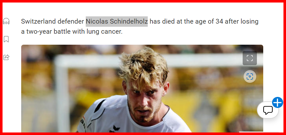Expand the photo to fullscreen view
Image resolution: width=286 pixels, height=135 pixels.
click(x=250, y=58)
